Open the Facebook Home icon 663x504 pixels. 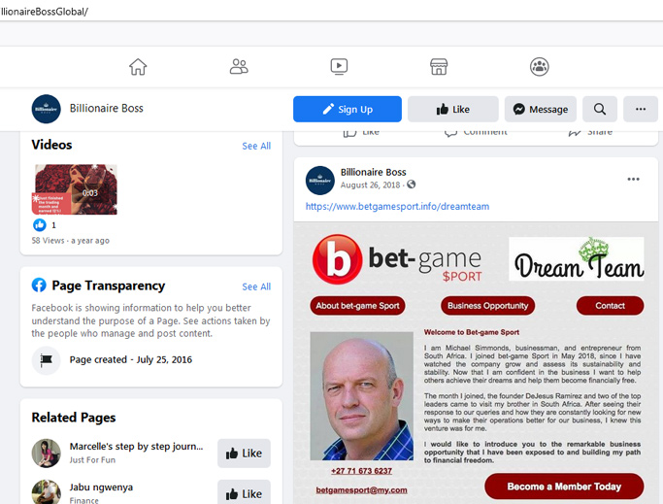coord(138,67)
